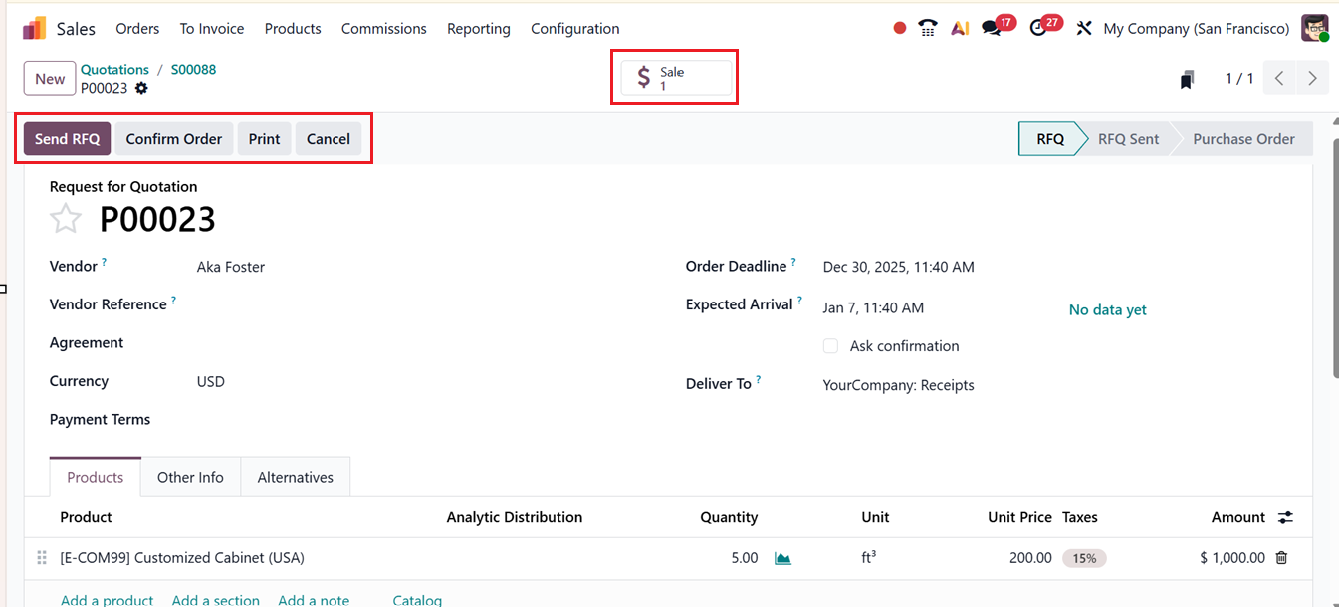Open the Reporting menu
Image resolution: width=1339 pixels, height=607 pixels.
coord(478,28)
